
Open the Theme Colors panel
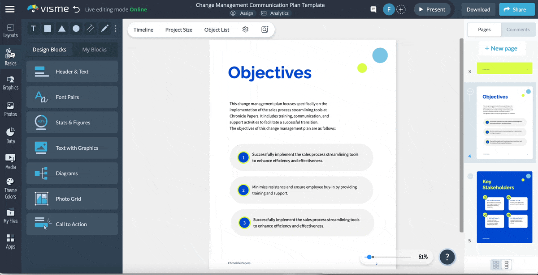(10, 186)
